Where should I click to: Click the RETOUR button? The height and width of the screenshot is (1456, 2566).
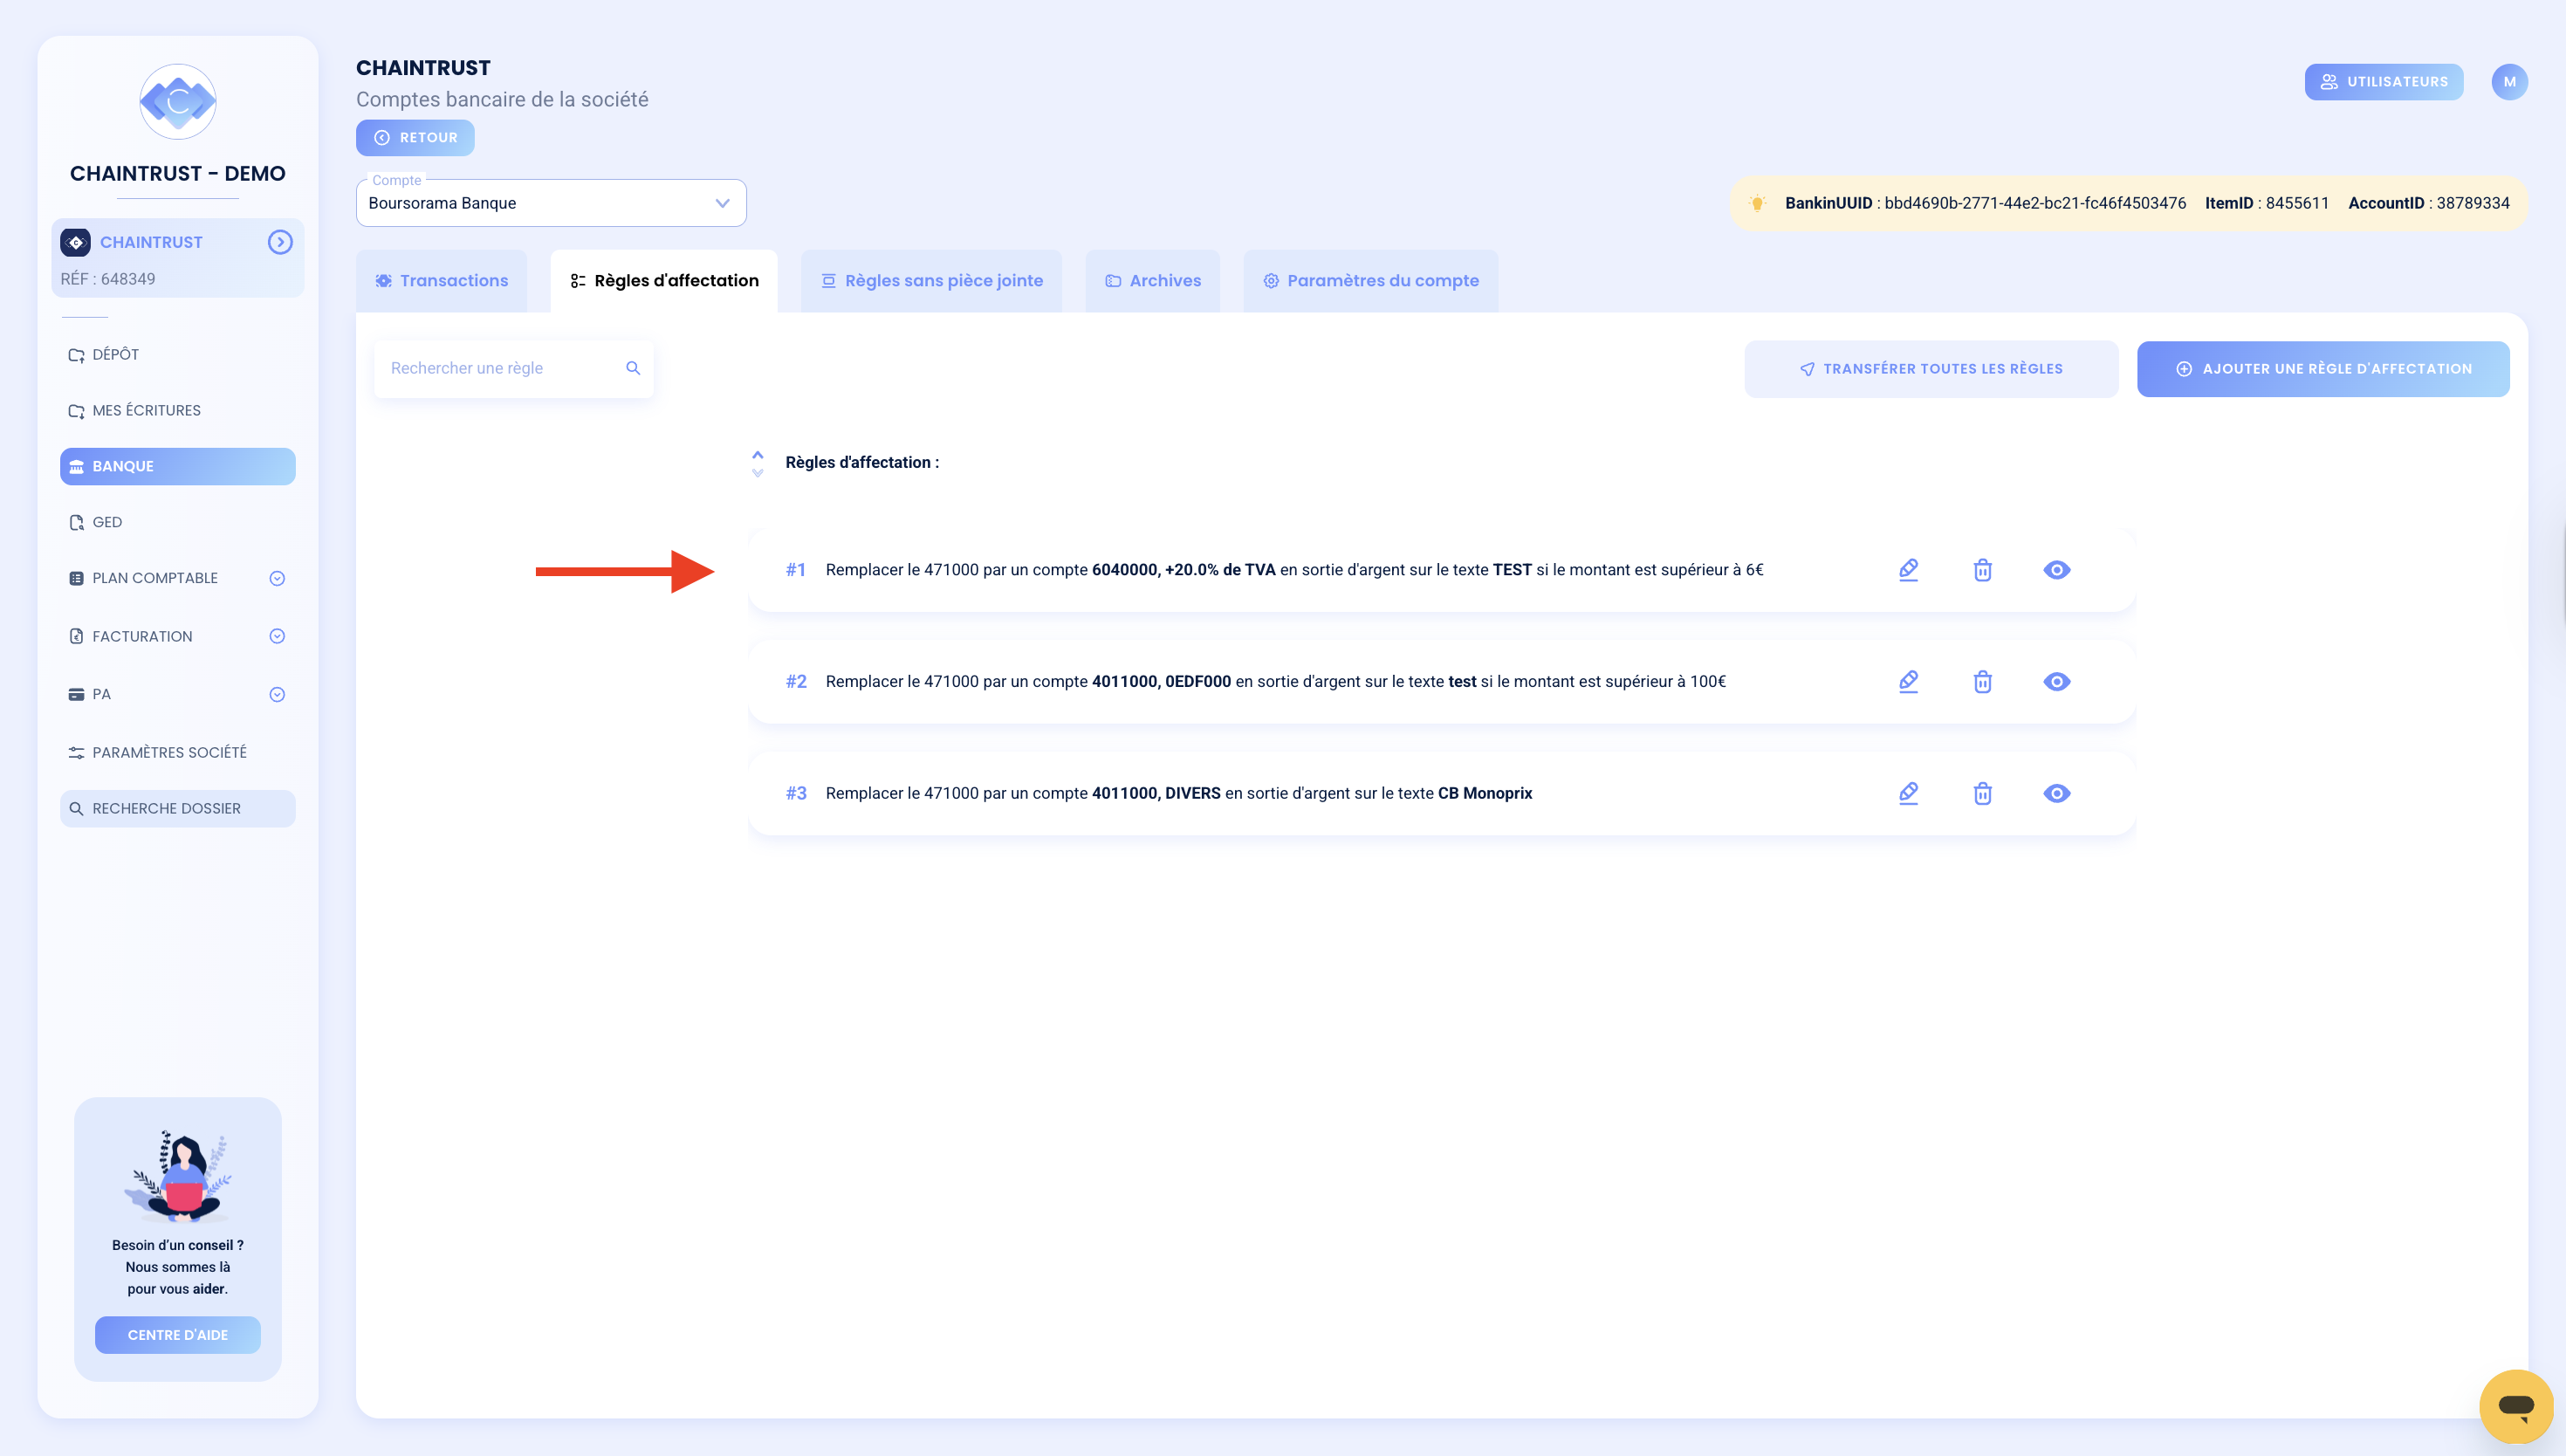[x=415, y=138]
